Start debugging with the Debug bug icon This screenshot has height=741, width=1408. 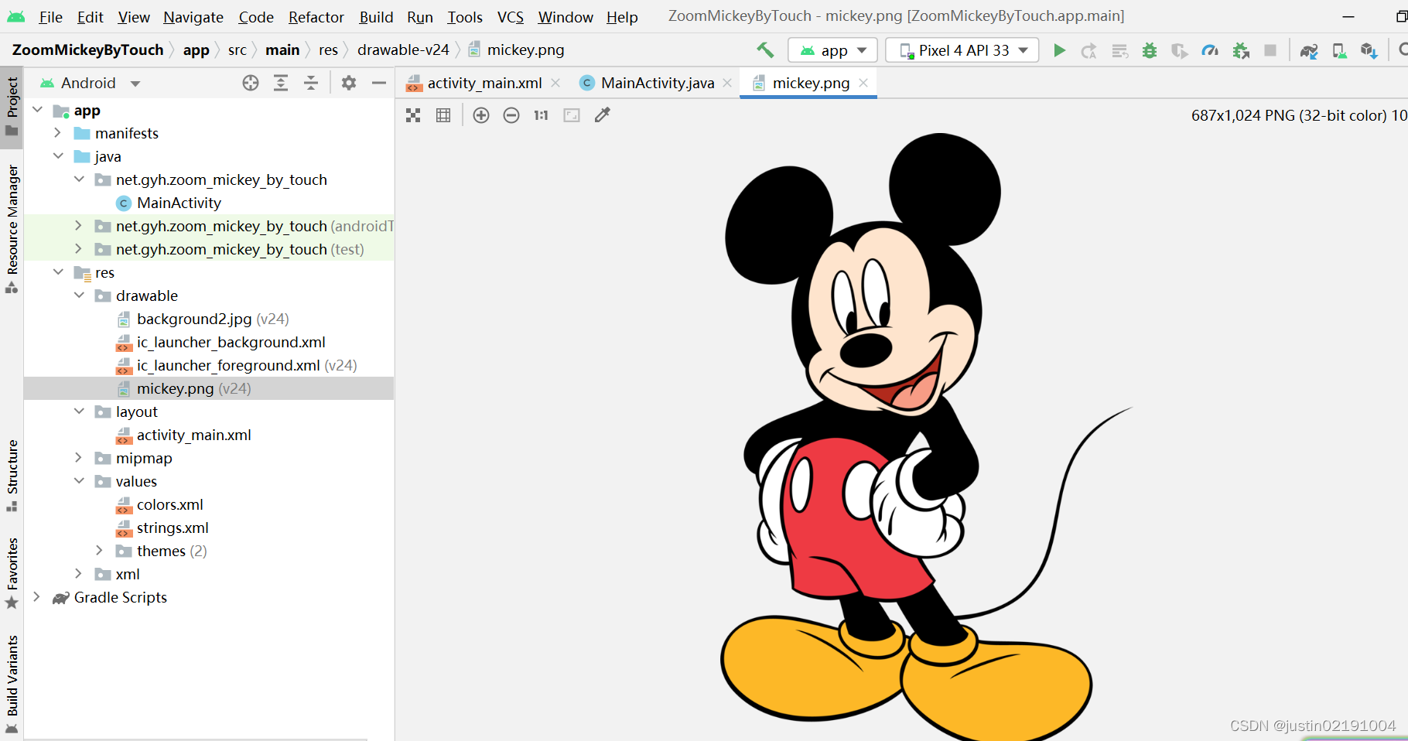pos(1150,50)
